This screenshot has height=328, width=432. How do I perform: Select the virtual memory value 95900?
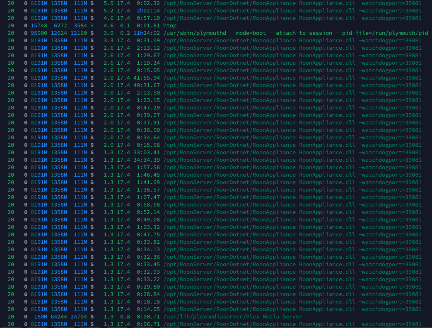[39, 33]
